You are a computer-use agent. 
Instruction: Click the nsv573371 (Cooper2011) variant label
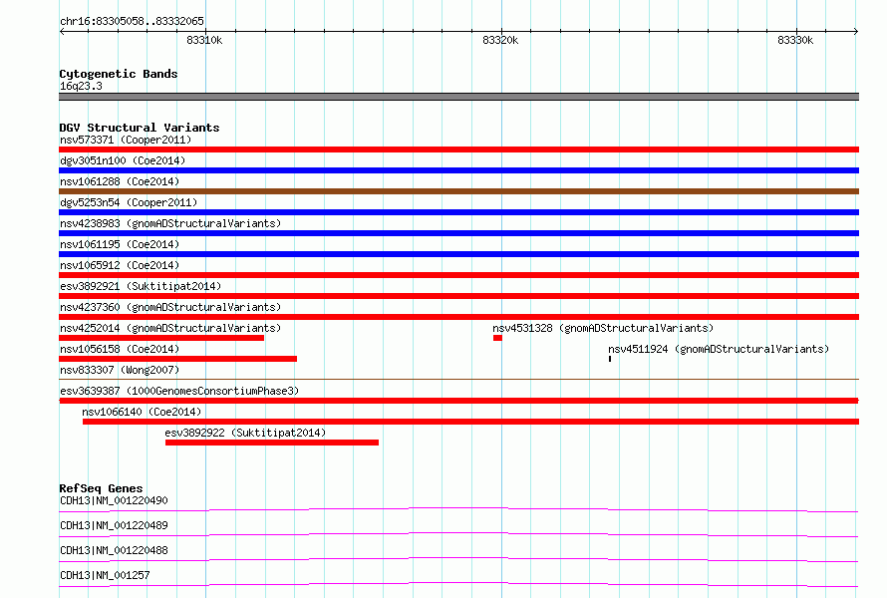pos(126,140)
